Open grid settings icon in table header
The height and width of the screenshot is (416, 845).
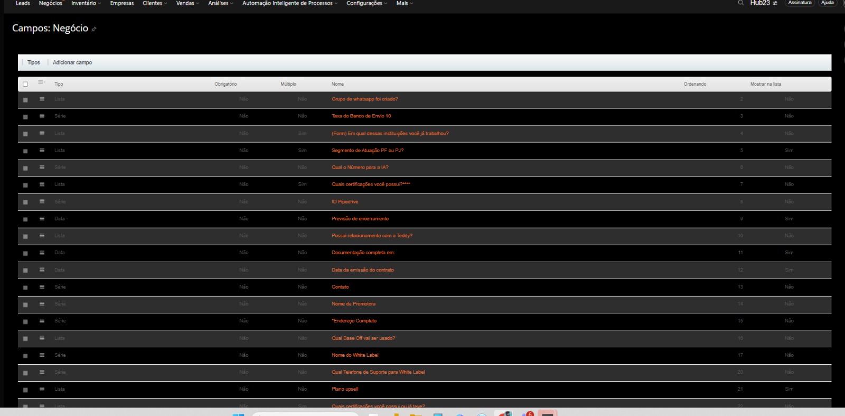[x=41, y=82]
